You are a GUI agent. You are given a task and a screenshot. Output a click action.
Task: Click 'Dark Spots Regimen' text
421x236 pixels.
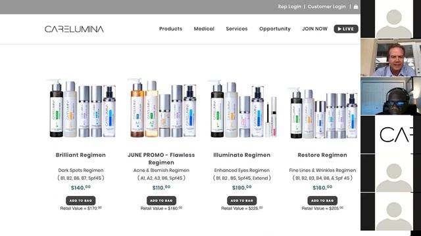point(80,170)
